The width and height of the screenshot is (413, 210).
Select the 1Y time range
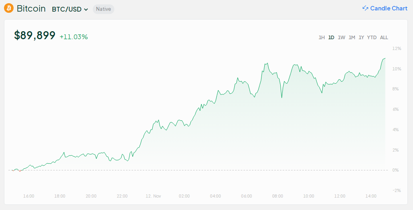point(361,38)
